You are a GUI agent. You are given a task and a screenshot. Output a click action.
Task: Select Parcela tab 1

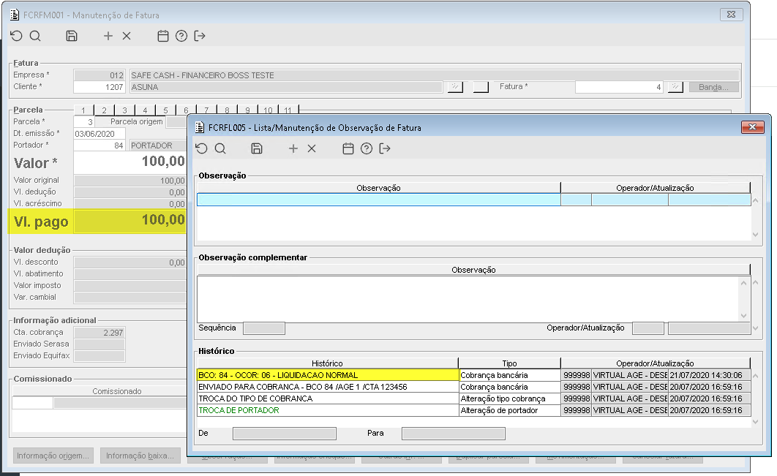pos(83,110)
